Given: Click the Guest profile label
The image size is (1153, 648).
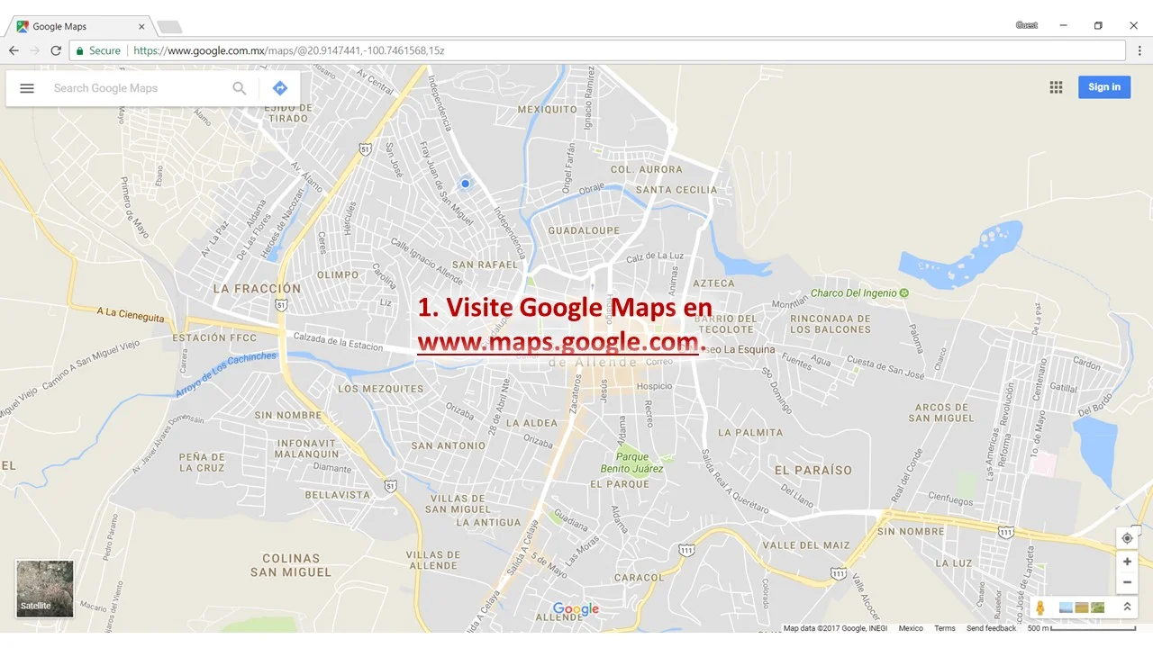Looking at the screenshot, I should (1027, 25).
